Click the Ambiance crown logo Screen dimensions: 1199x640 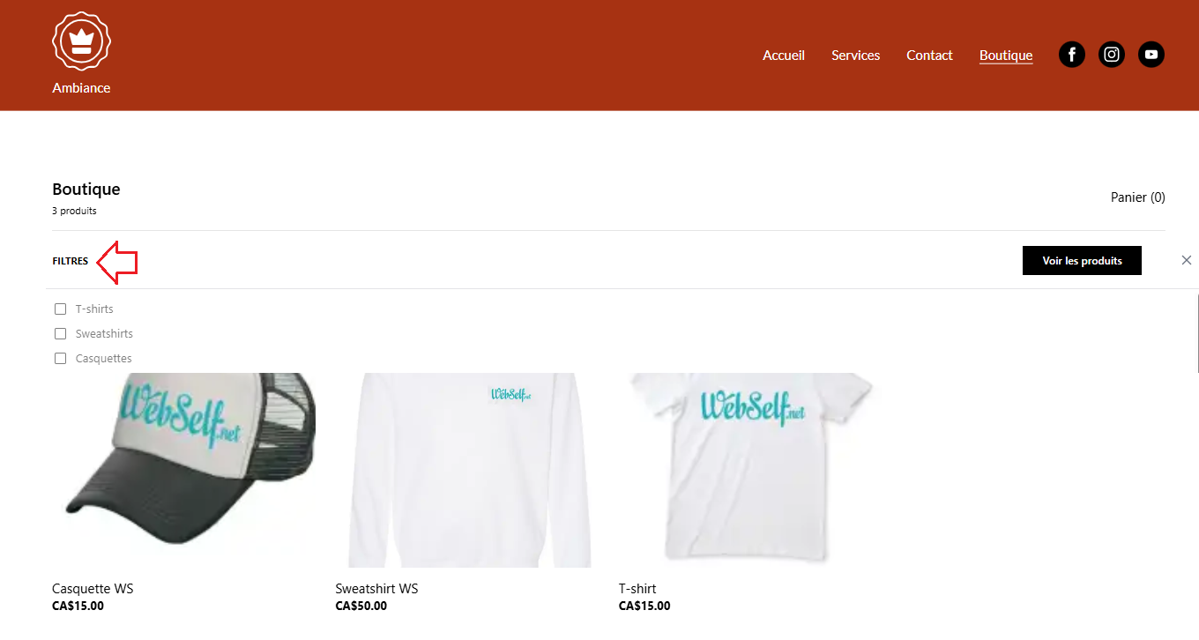[81, 41]
